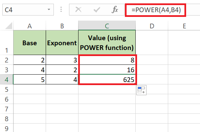Viewport: 200px width, 132px height.
Task: Select row 5 header
Action: coord(7,89)
